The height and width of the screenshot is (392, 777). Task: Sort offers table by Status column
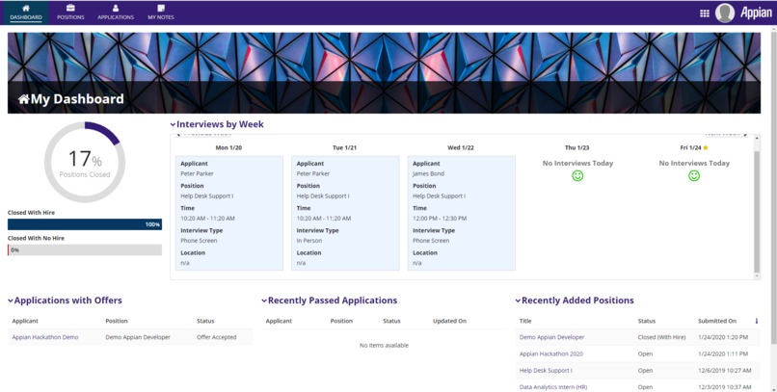tap(205, 322)
